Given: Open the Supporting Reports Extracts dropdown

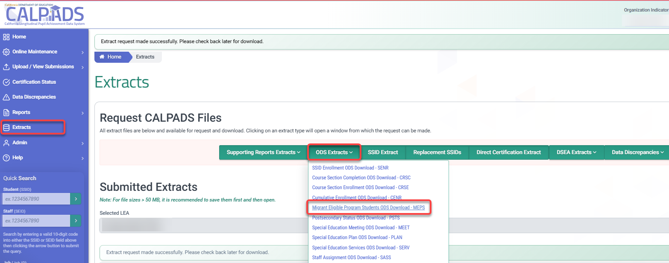Looking at the screenshot, I should pyautogui.click(x=263, y=152).
